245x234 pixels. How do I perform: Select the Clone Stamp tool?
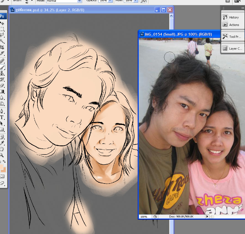(x=2, y=73)
